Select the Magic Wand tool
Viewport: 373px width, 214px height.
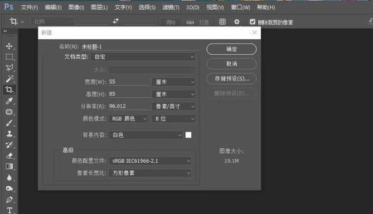(x=9, y=79)
